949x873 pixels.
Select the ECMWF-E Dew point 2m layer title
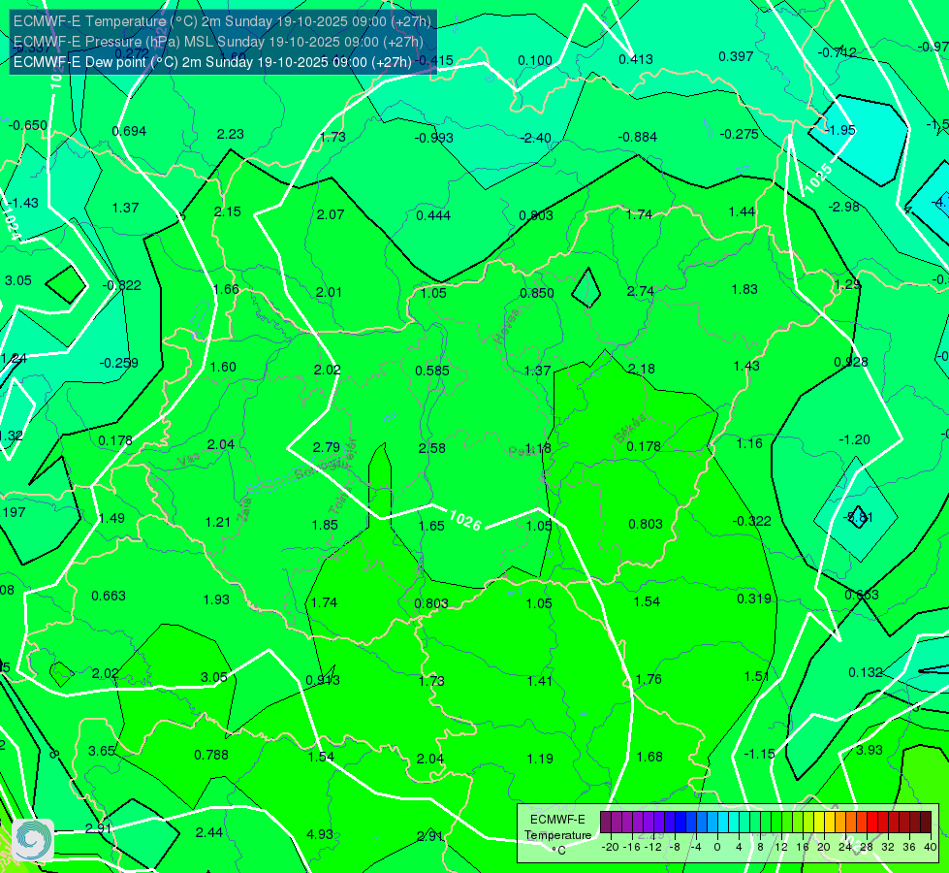[212, 62]
